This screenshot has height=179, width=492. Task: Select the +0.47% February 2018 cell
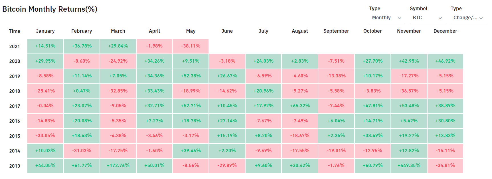[x=82, y=91]
